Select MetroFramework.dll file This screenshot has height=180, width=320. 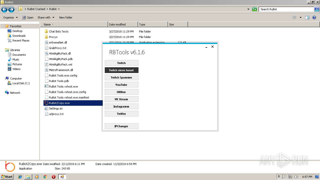[61, 70]
